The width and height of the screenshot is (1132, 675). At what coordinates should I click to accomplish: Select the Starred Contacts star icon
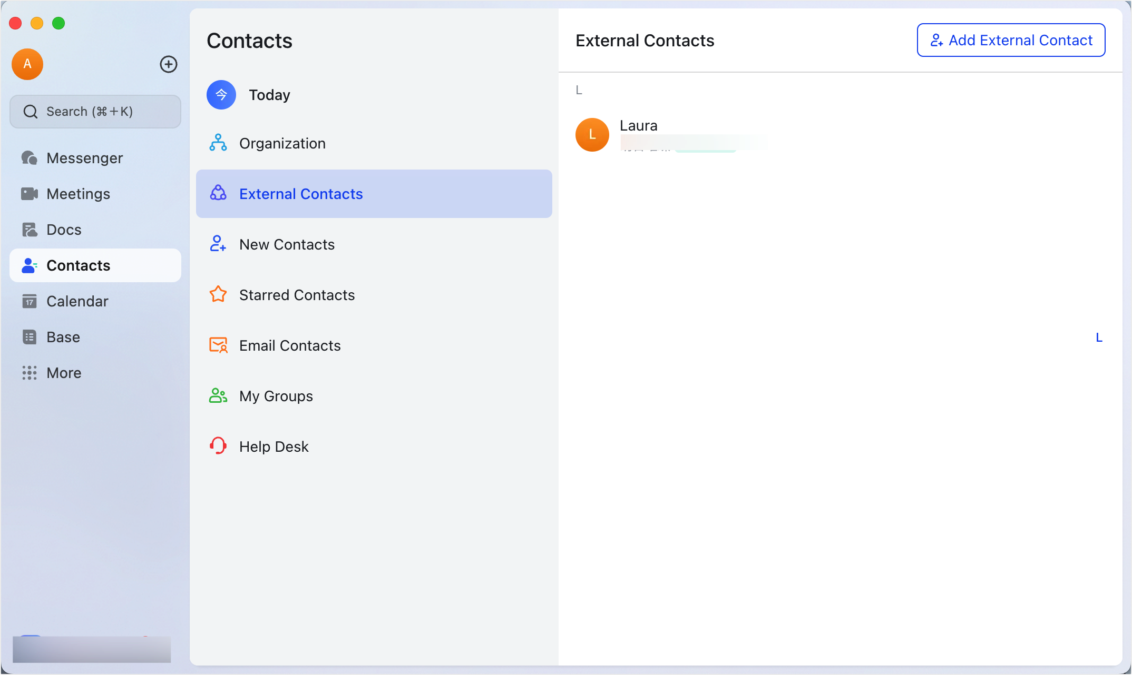218,294
